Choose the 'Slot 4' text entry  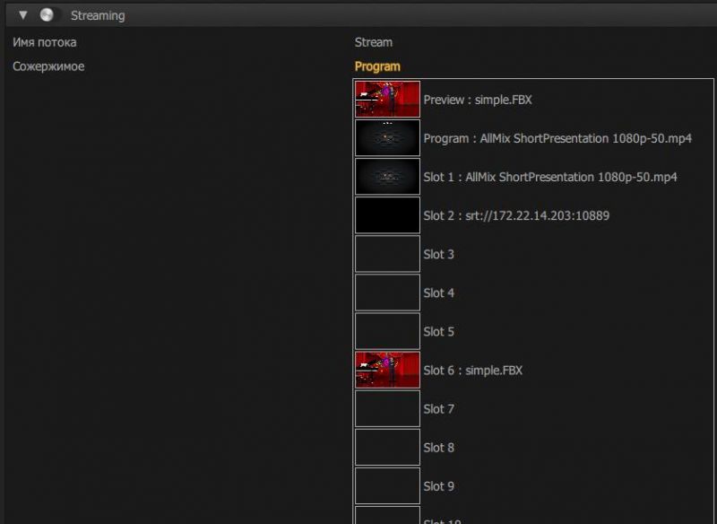438,293
